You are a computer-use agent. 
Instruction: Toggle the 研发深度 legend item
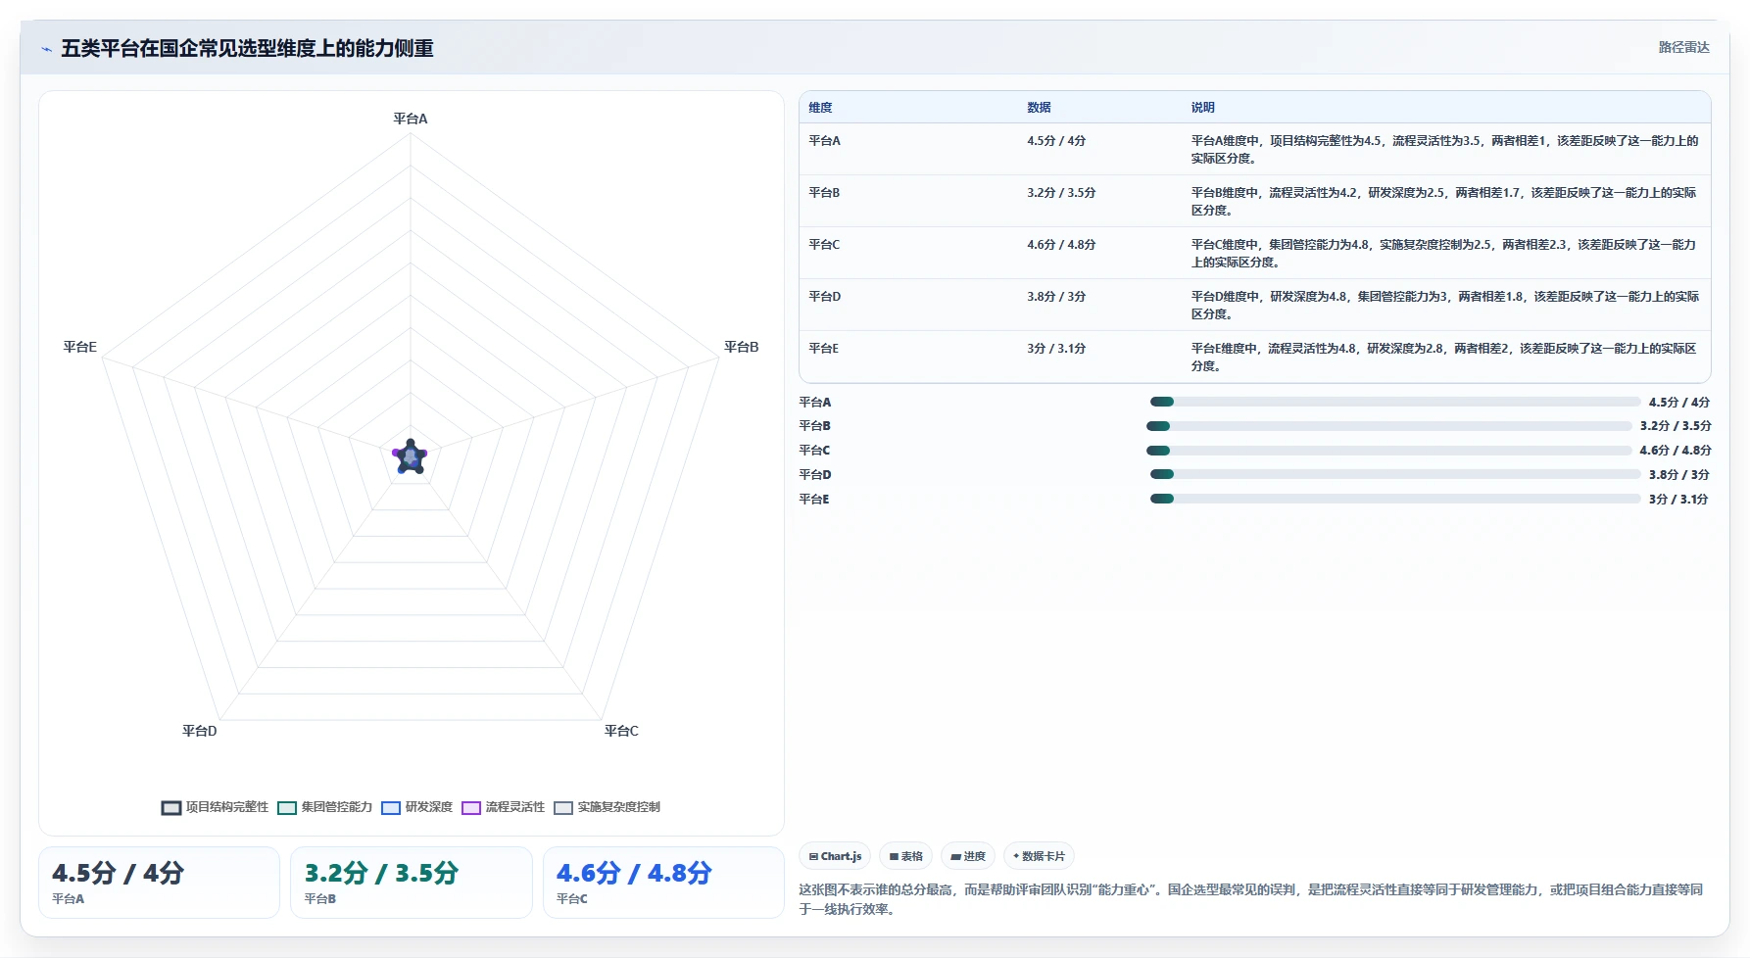click(417, 807)
